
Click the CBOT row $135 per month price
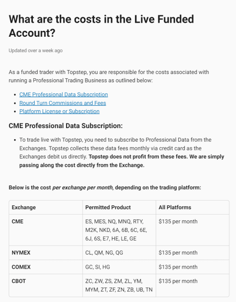tap(178, 281)
